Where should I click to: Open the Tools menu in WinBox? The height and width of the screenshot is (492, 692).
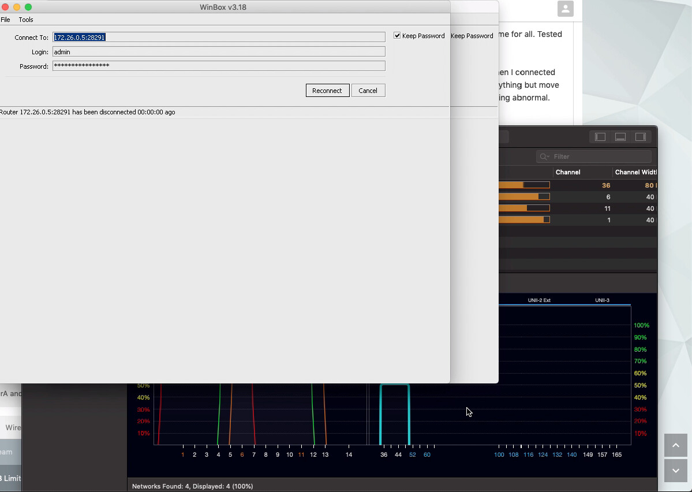point(25,20)
